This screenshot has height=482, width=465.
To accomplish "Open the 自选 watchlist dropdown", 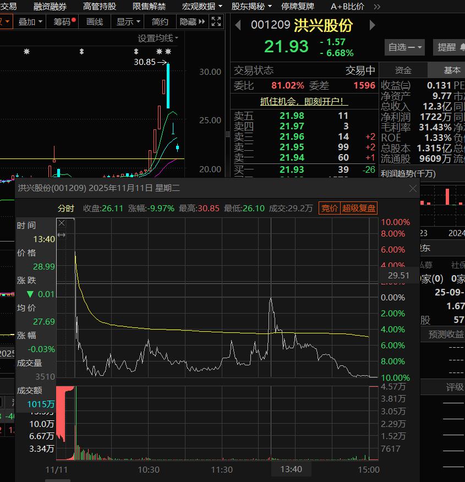I will [x=404, y=47].
